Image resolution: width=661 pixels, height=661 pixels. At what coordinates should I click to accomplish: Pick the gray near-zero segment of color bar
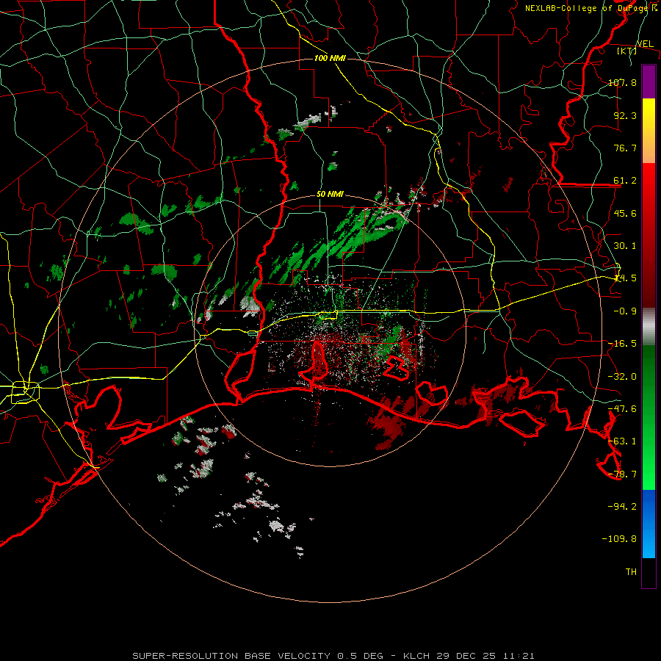point(649,327)
